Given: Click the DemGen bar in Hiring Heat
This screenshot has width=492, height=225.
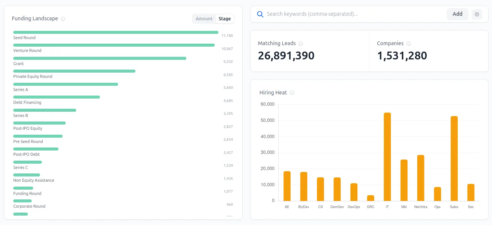Looking at the screenshot, I should click(337, 189).
